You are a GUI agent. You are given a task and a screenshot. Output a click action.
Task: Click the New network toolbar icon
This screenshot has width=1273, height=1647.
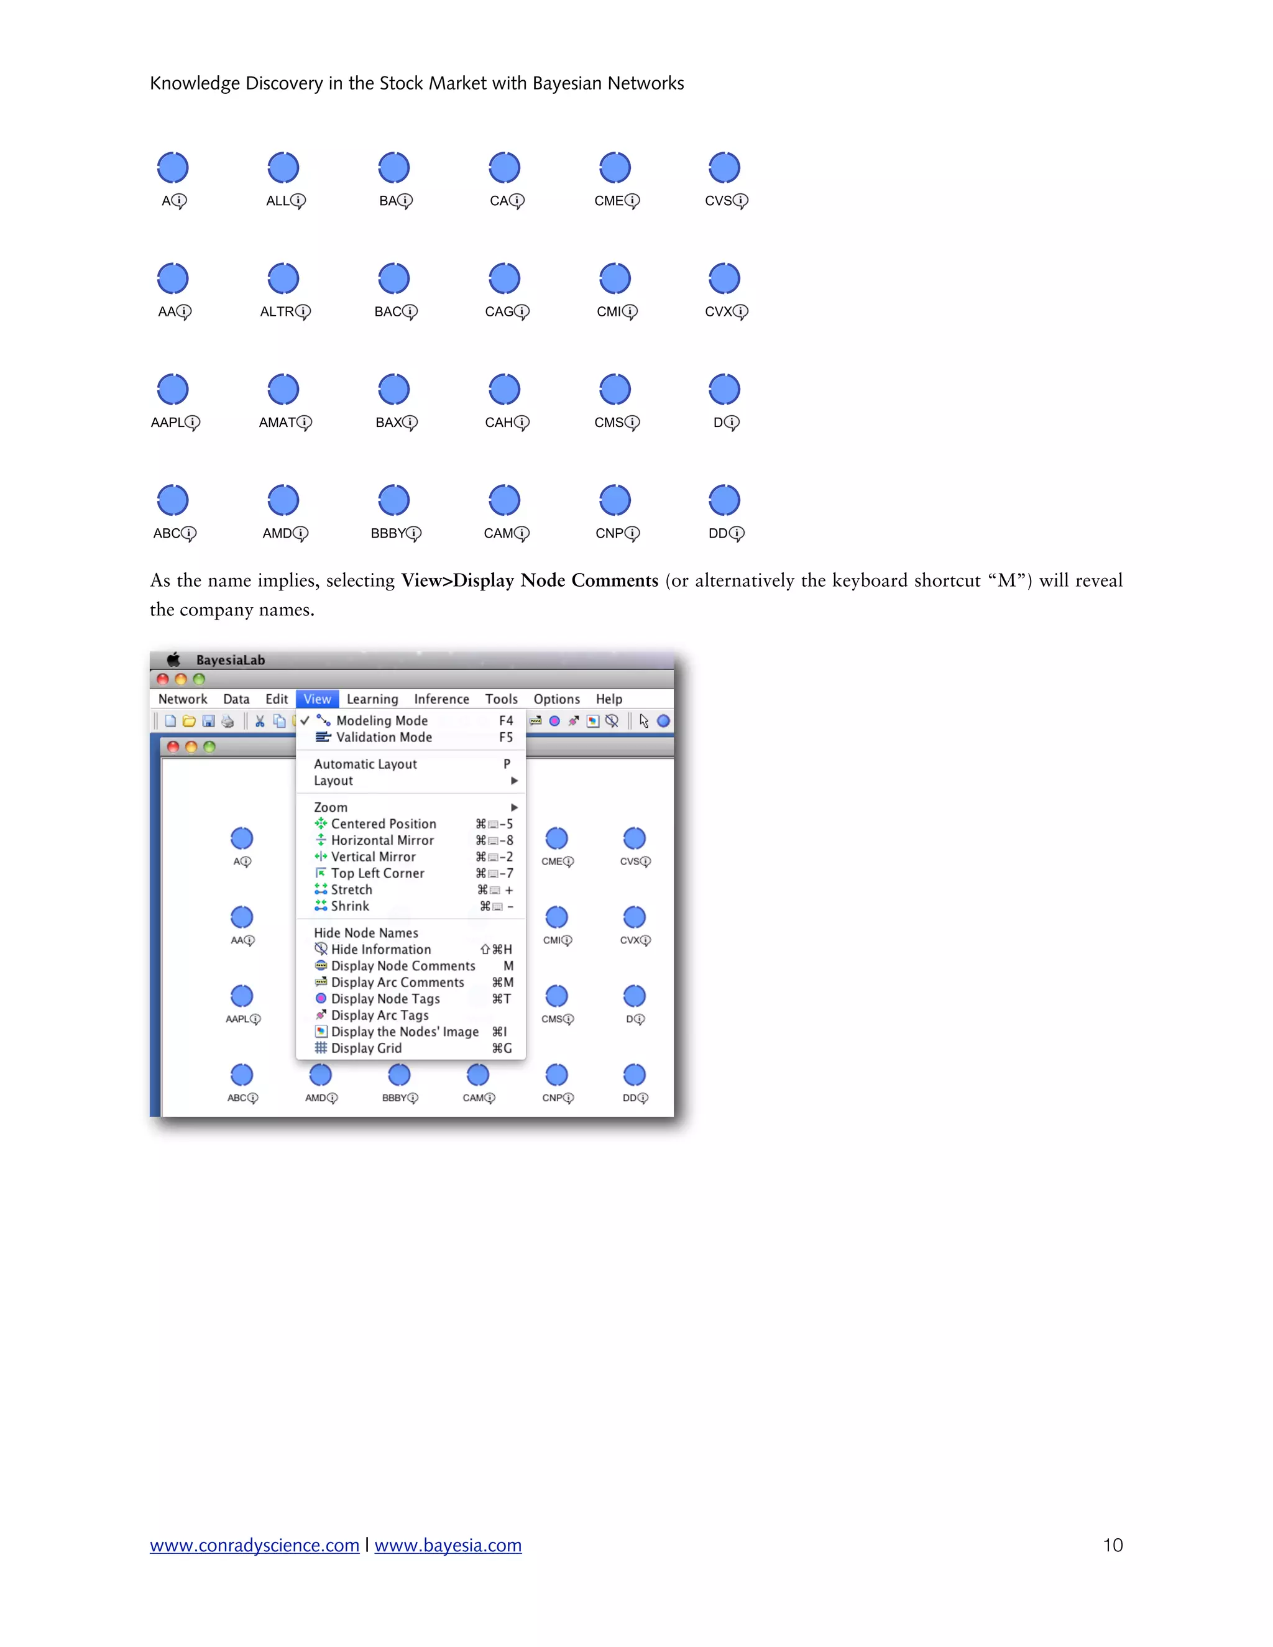pos(170,721)
